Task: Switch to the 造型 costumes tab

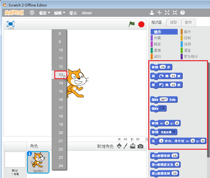Action: [x=173, y=22]
